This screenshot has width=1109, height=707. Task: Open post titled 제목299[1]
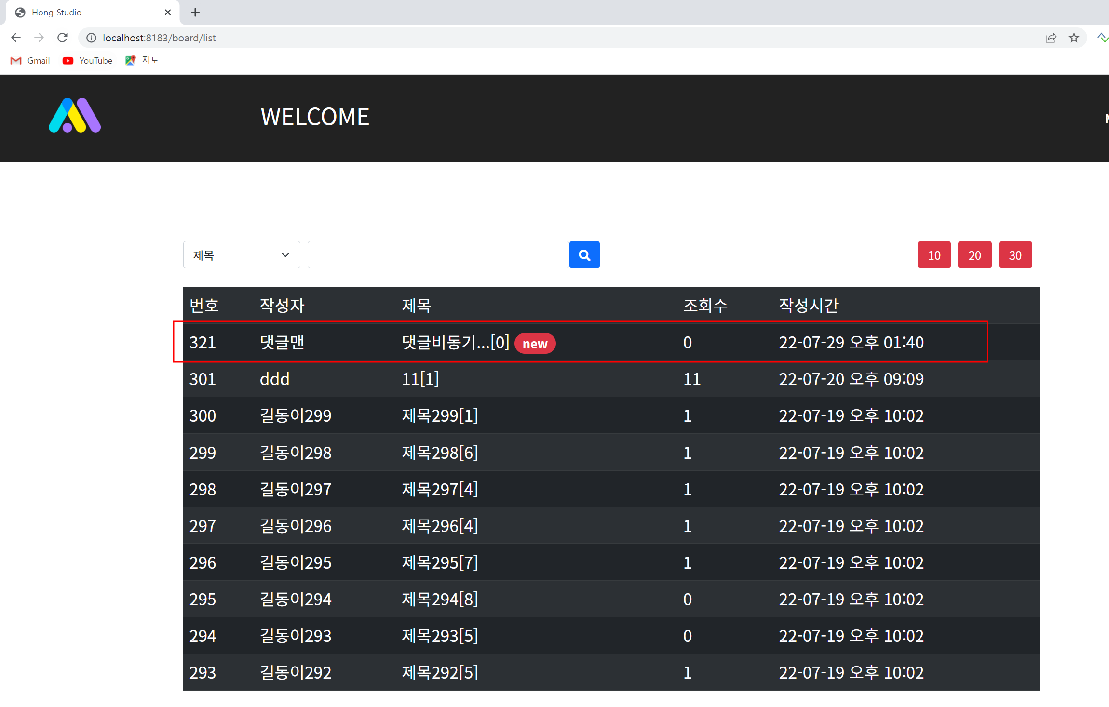[x=440, y=415]
